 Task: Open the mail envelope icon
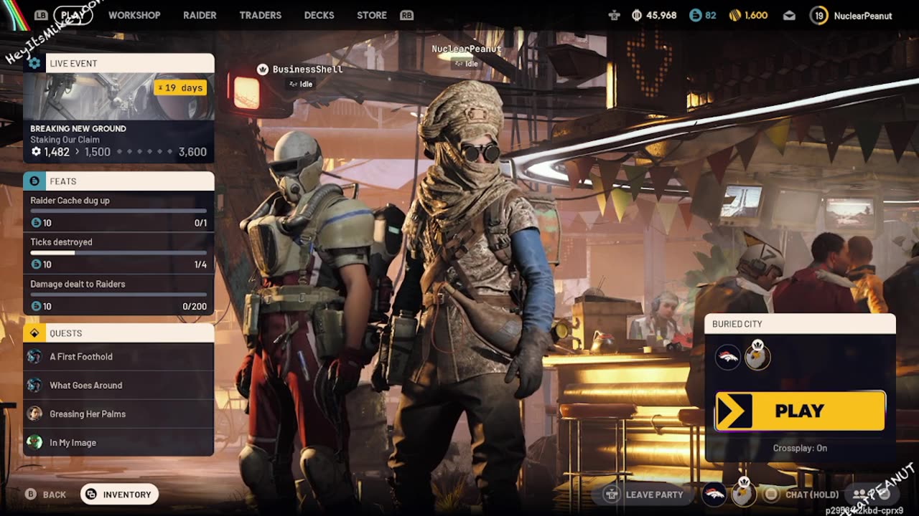[789, 15]
